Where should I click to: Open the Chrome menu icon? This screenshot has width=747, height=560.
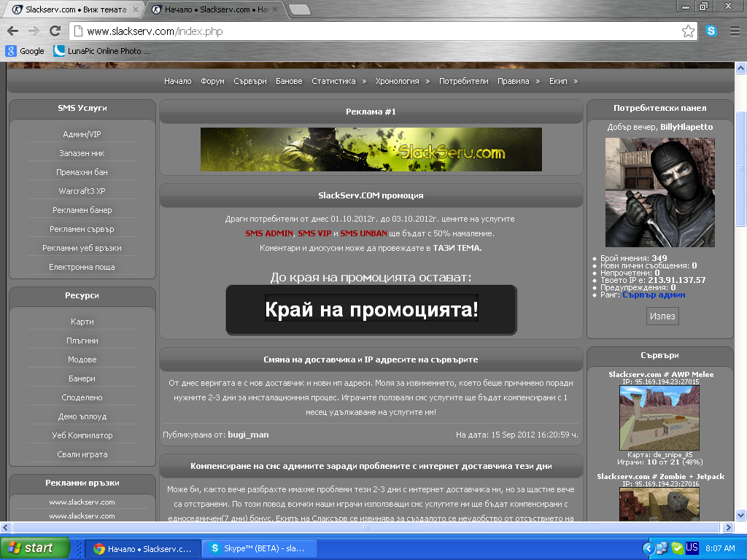tap(735, 31)
